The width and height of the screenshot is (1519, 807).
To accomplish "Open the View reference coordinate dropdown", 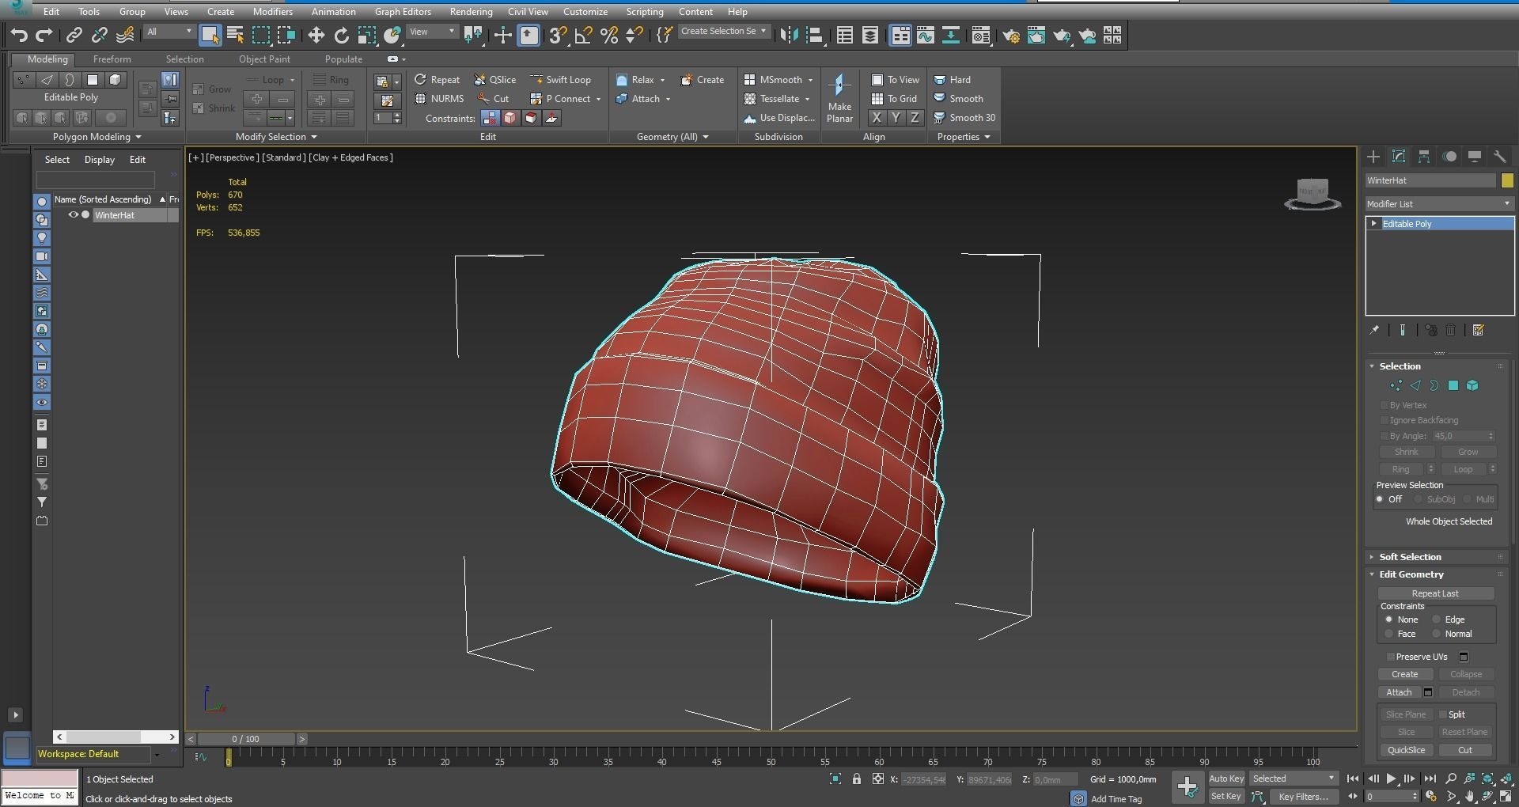I will (432, 32).
